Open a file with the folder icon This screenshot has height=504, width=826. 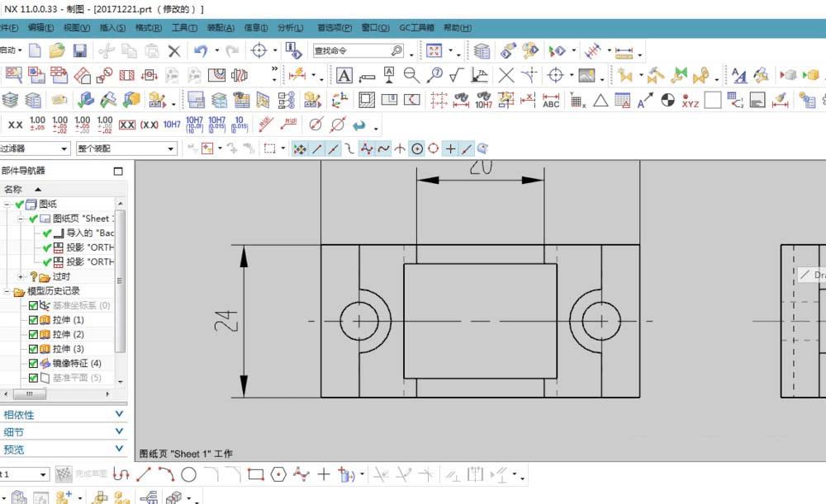pyautogui.click(x=57, y=50)
